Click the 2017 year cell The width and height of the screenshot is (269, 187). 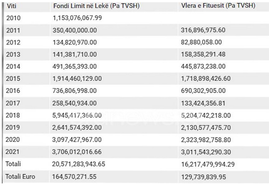[14, 103]
